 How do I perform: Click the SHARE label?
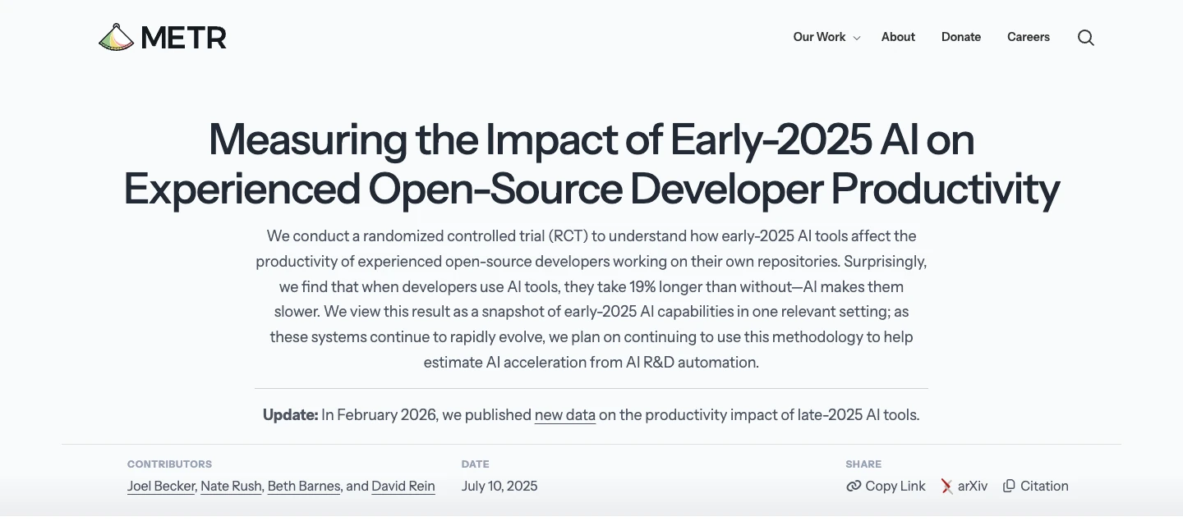point(863,464)
